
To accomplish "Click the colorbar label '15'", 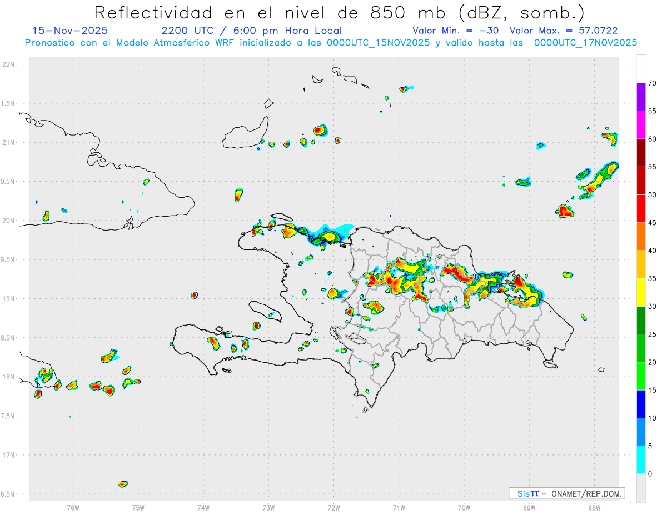I will tap(652, 390).
